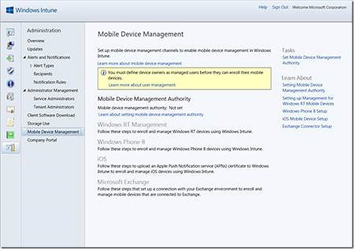The width and height of the screenshot is (354, 249).
Task: Select Mobile Device Management nav item
Action: tap(53, 132)
